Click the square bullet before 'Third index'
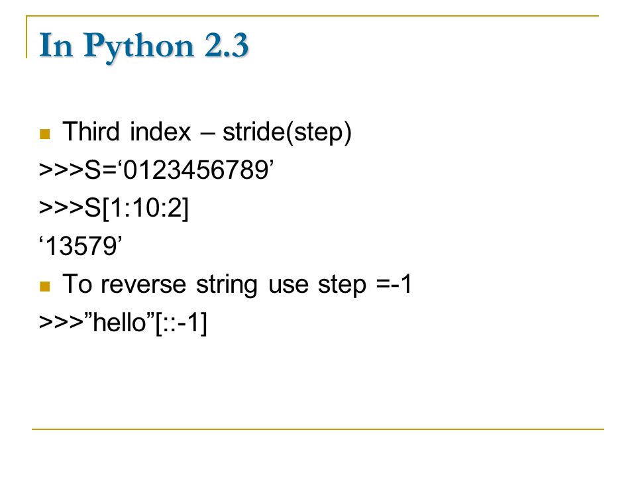Screen dimensions: 636x477 click(44, 134)
